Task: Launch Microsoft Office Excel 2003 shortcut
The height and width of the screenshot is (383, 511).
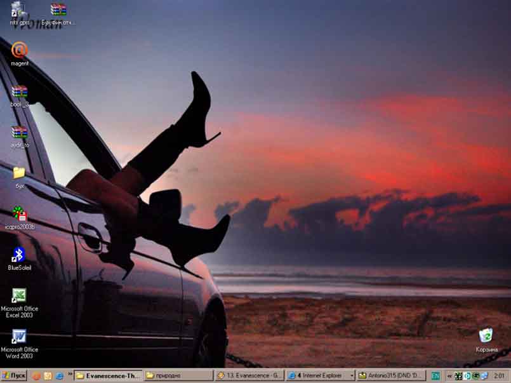Action: [x=19, y=296]
